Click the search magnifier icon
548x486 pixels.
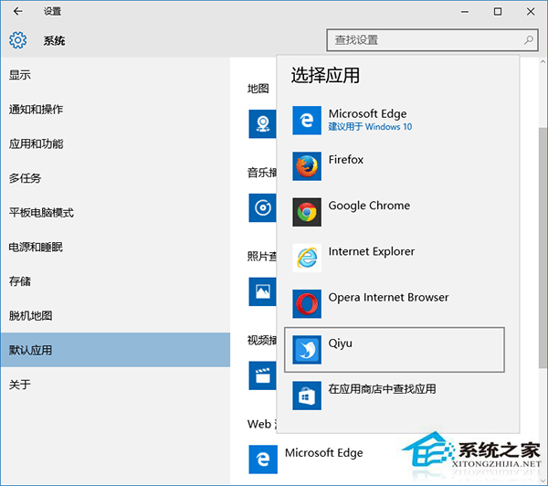pos(529,40)
